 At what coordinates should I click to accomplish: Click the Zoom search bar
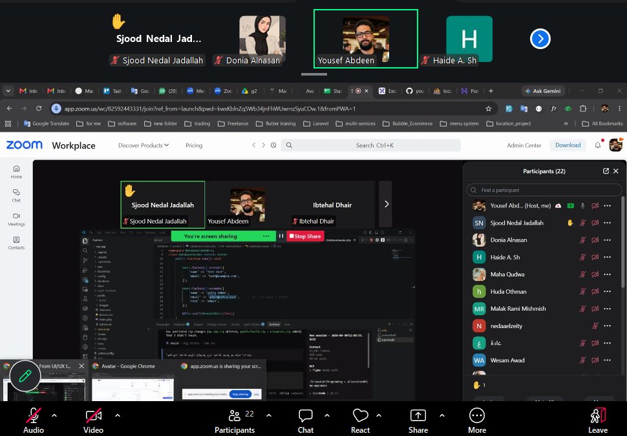370,145
